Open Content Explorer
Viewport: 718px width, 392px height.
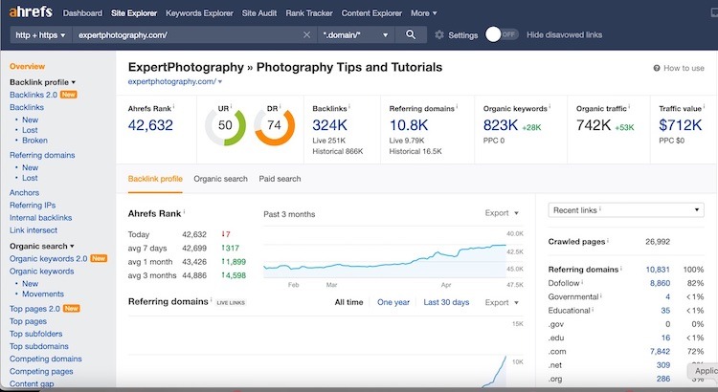click(x=371, y=13)
